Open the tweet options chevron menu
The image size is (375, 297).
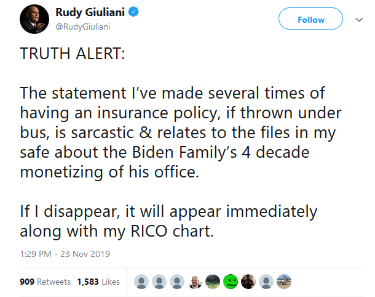(359, 20)
